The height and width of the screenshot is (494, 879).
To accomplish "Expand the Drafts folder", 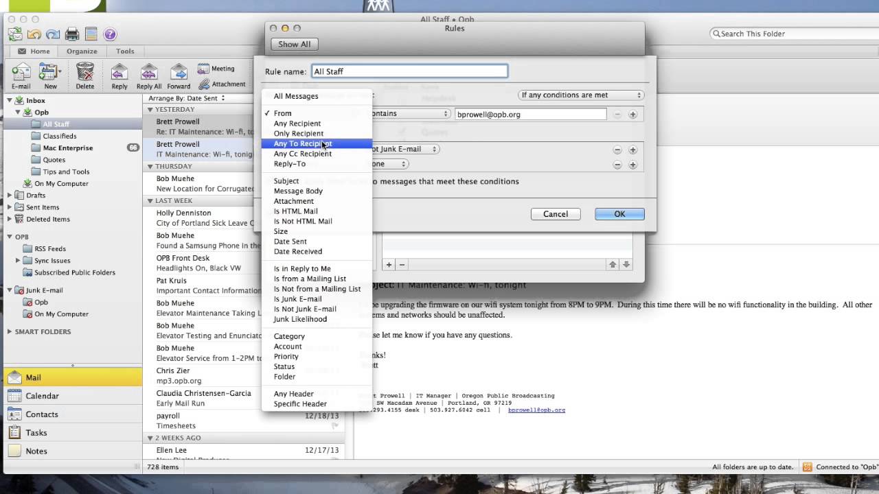I will click(x=10, y=196).
